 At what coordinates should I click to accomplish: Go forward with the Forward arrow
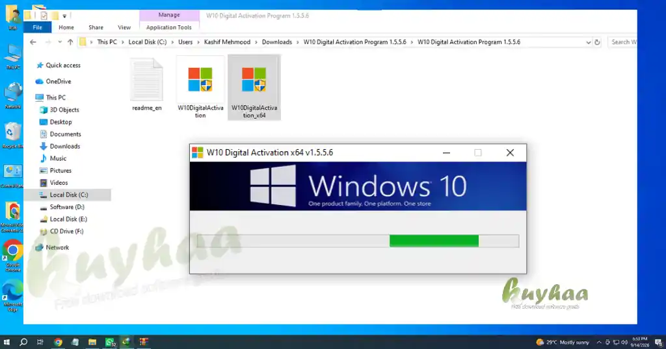48,42
